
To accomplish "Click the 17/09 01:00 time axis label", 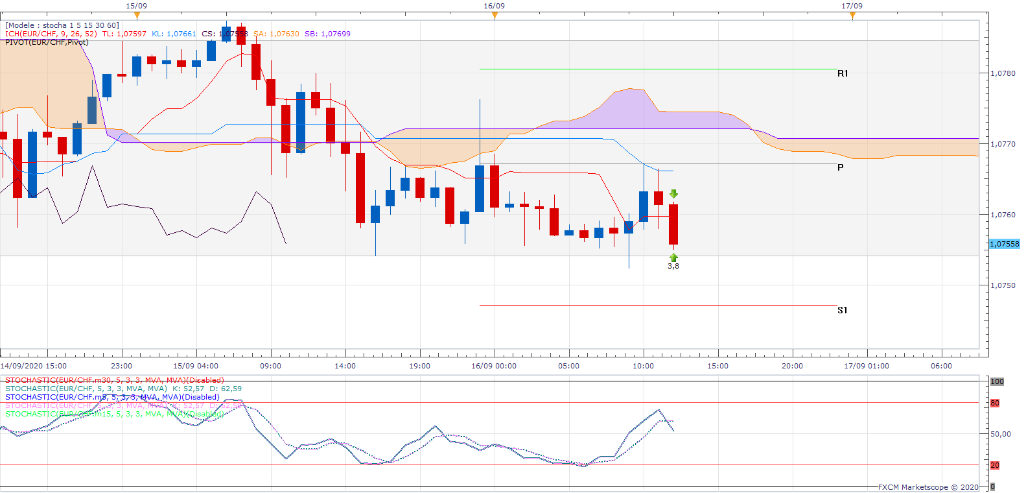I will [867, 366].
